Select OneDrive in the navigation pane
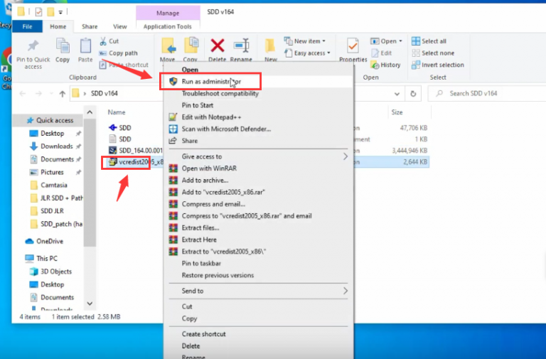 pos(49,242)
